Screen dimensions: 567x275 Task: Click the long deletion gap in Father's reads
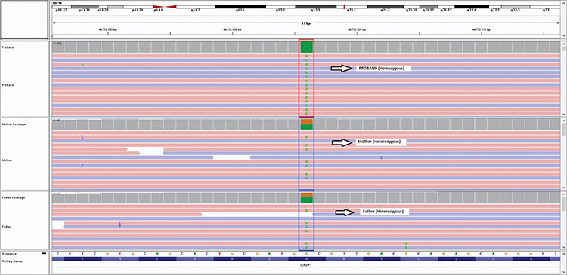pos(257,215)
